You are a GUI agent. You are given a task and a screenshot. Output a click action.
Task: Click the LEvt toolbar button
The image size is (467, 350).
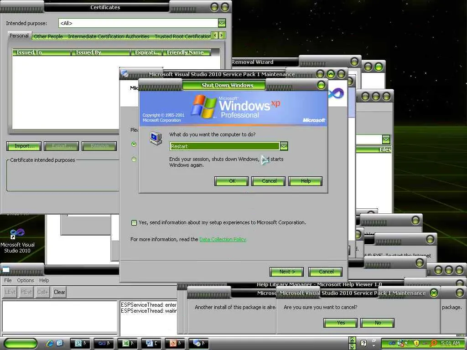coord(10,292)
